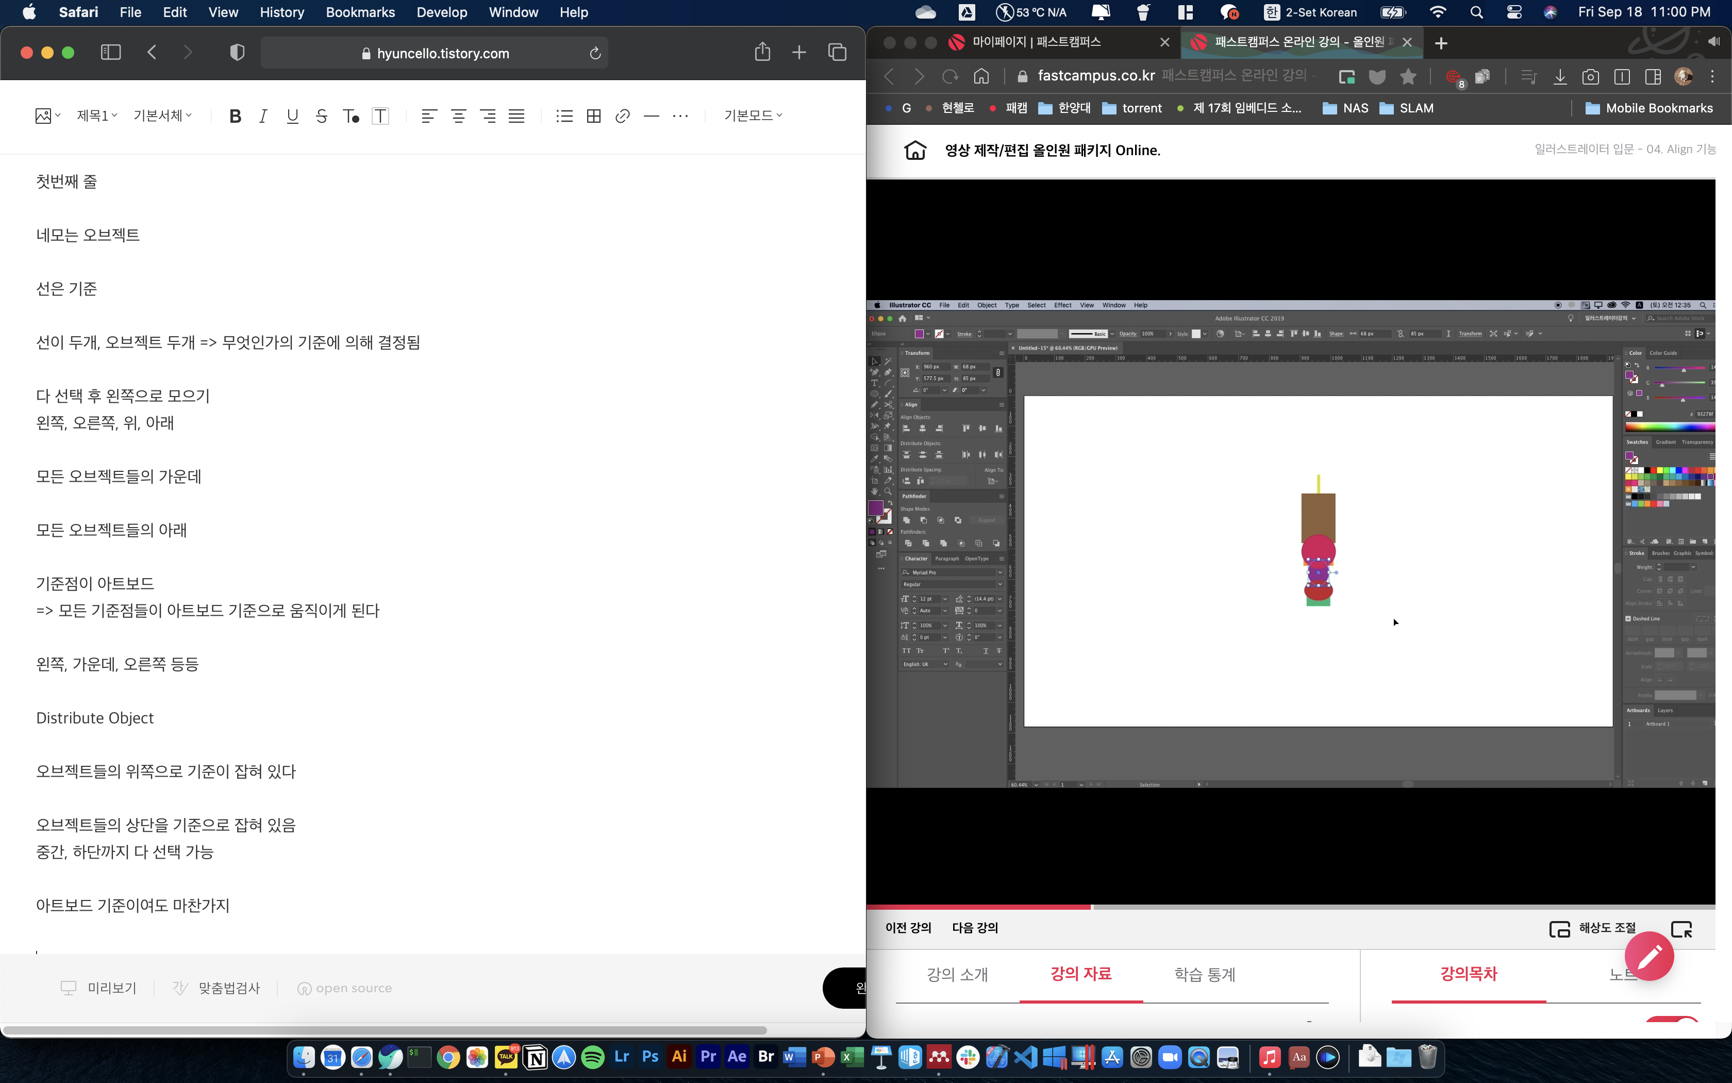The image size is (1732, 1083).
Task: Click the insert link icon
Action: point(622,116)
